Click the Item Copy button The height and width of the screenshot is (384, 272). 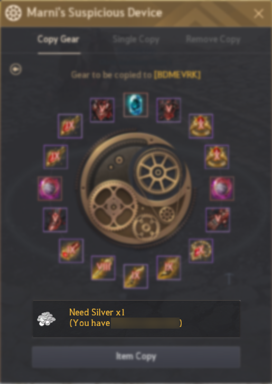[x=136, y=357]
